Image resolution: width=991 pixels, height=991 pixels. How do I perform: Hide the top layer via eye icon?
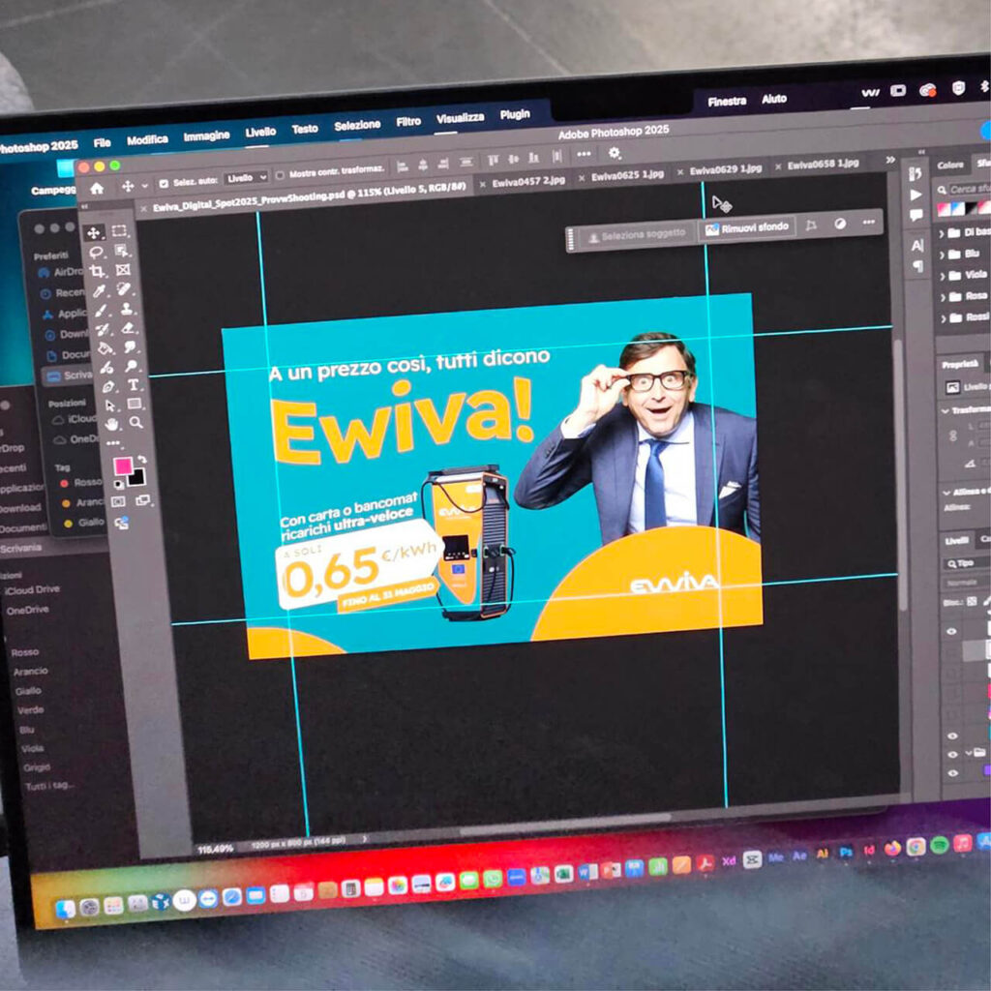pos(951,631)
